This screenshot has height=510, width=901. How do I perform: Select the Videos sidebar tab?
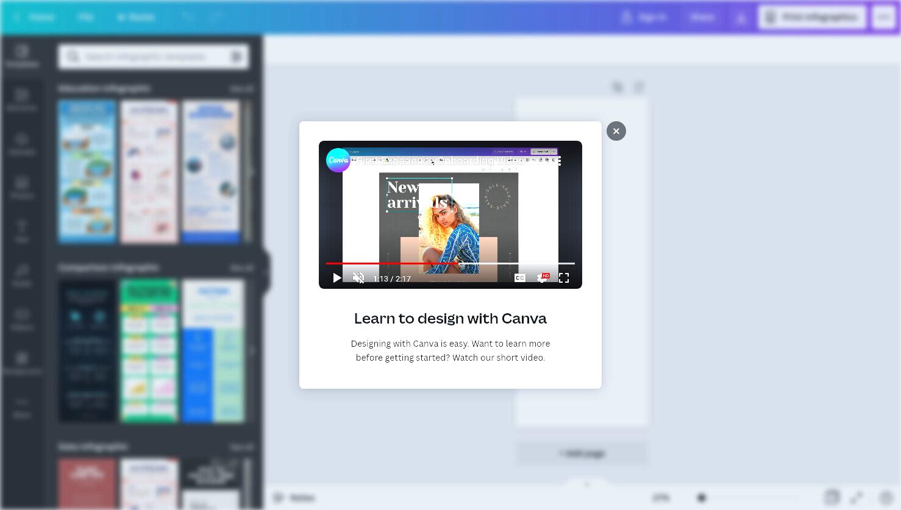click(22, 319)
